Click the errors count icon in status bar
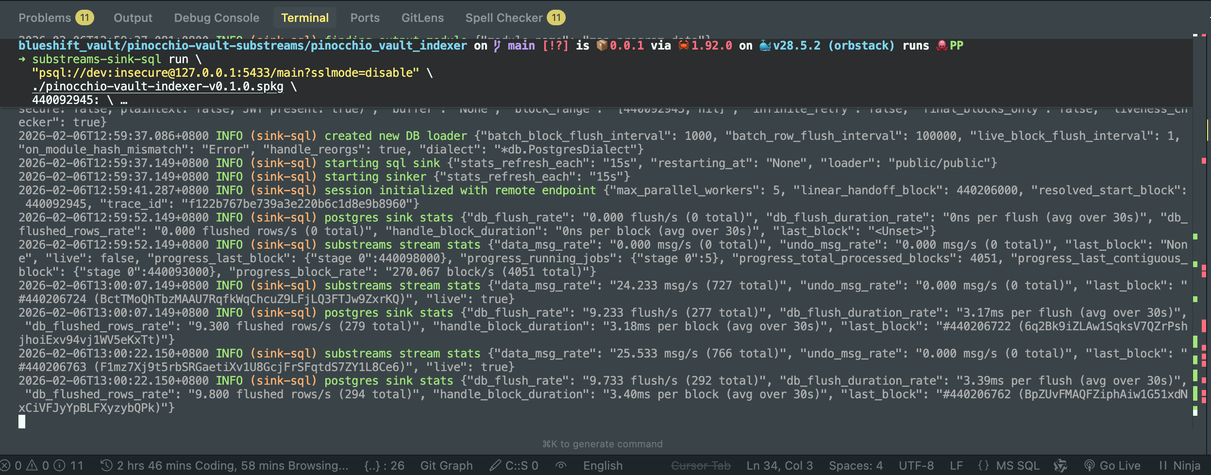This screenshot has width=1211, height=475. (x=5, y=466)
